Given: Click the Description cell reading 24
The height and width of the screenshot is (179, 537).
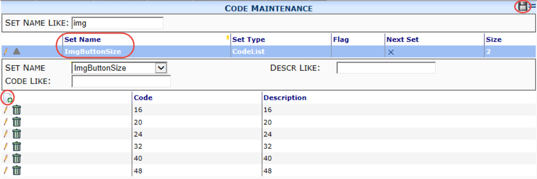Looking at the screenshot, I should [x=267, y=134].
